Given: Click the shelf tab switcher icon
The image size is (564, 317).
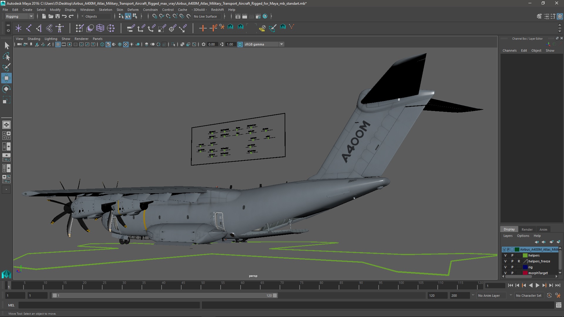Looking at the screenshot, I should coord(8,25).
